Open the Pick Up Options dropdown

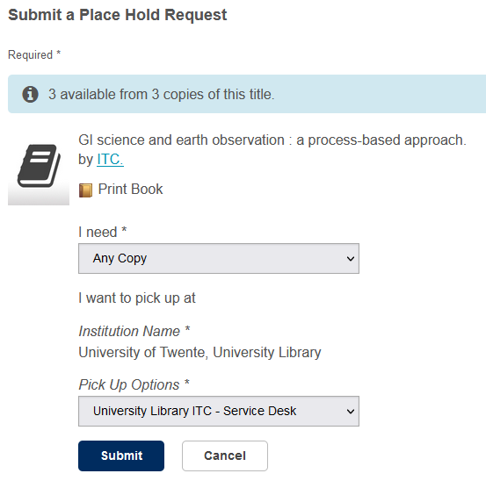click(x=219, y=411)
